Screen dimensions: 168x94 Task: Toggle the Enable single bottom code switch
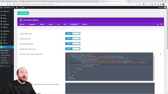(73, 49)
